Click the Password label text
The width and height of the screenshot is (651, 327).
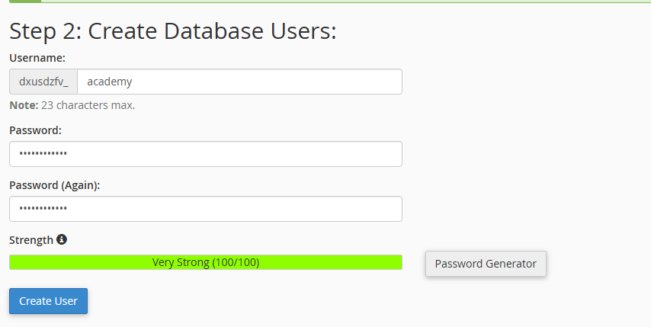click(35, 130)
